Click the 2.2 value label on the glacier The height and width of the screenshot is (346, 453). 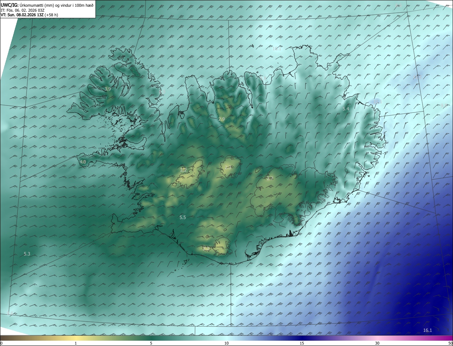tap(183, 169)
